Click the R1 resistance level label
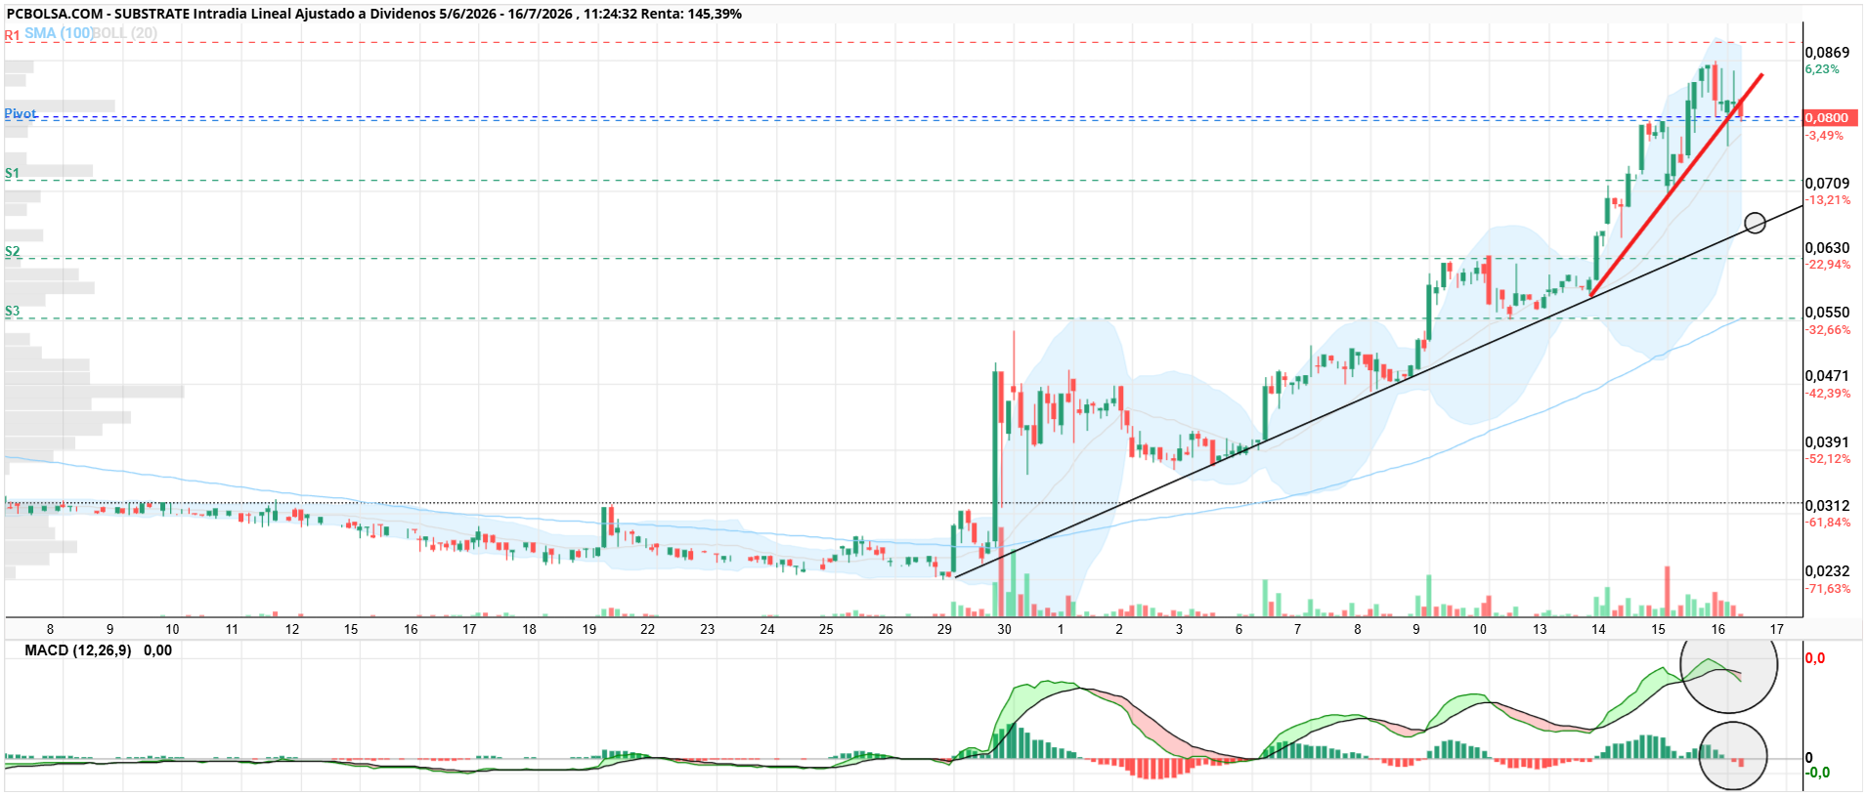Screen dimensions: 1867x796 pyautogui.click(x=12, y=35)
